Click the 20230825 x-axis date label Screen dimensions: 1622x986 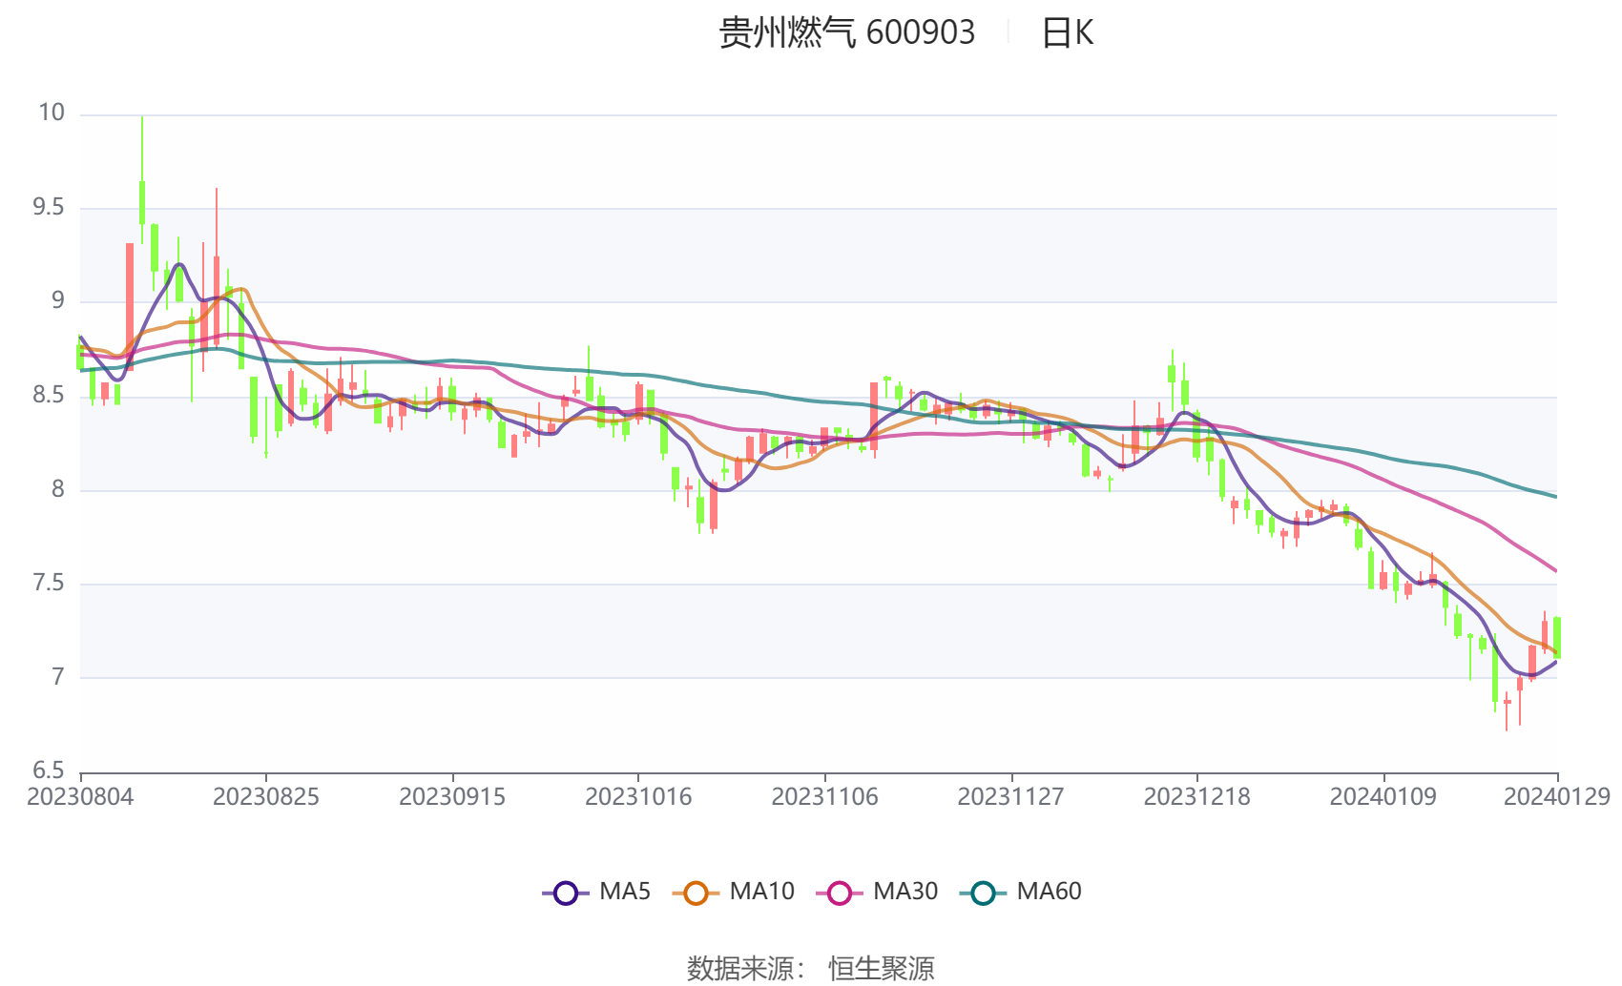[x=266, y=796]
